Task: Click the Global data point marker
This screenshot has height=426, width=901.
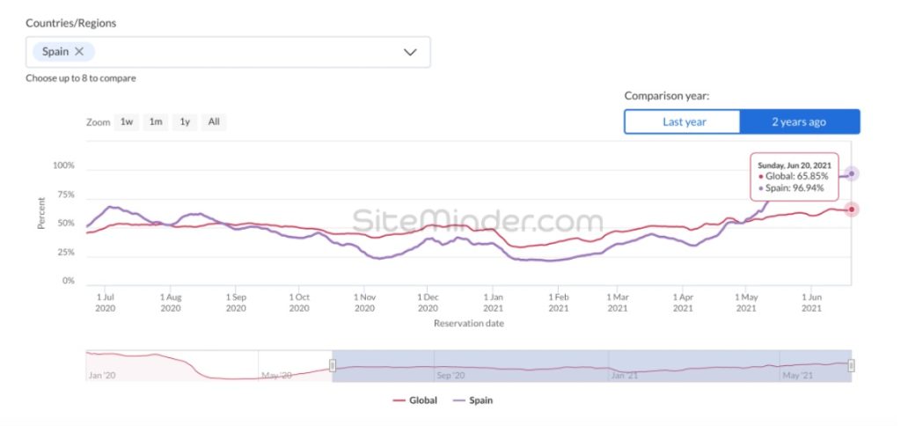Action: click(852, 209)
